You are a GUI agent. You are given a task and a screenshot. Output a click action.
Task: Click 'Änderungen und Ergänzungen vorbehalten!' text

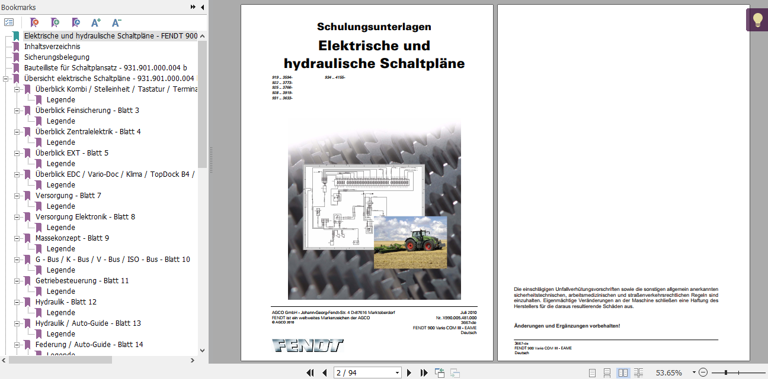coord(567,326)
